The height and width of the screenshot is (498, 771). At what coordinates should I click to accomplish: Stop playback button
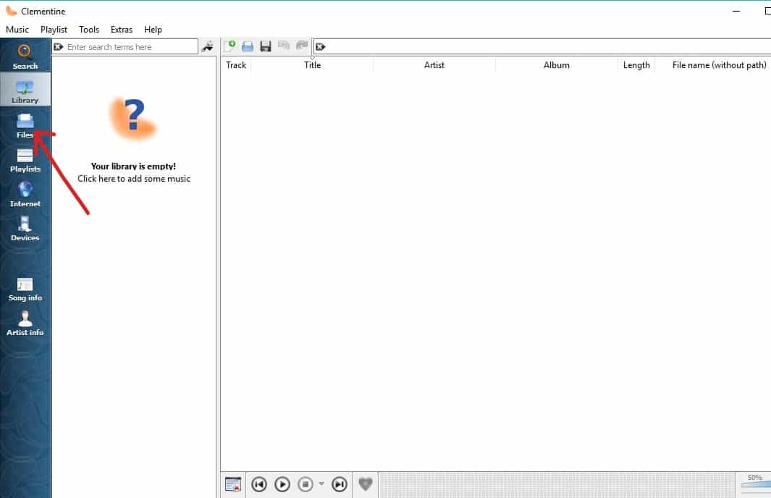[306, 484]
